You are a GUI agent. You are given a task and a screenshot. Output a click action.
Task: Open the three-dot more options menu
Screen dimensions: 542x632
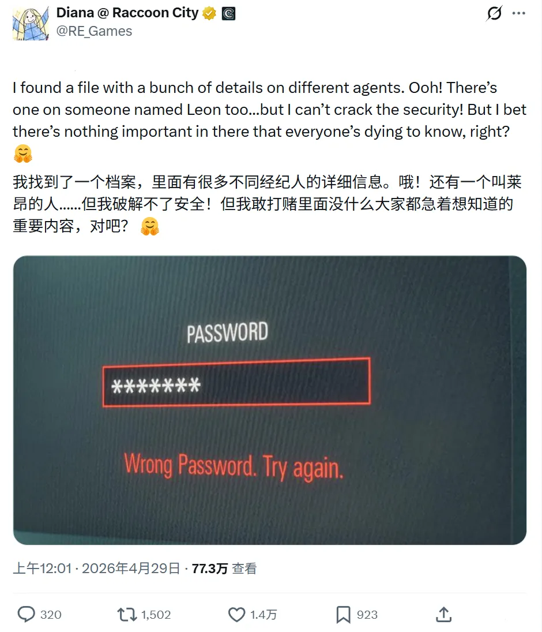(518, 13)
